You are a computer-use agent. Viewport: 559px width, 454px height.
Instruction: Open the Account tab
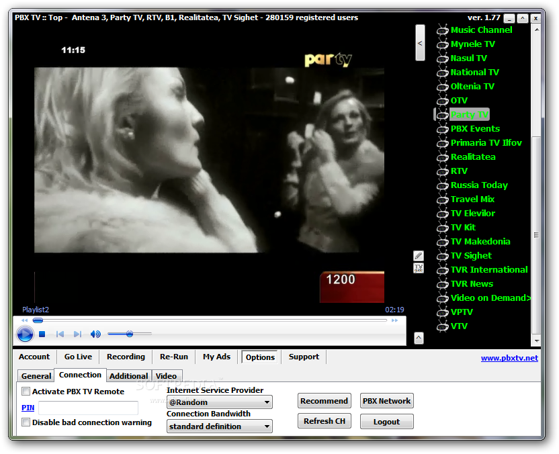(34, 357)
